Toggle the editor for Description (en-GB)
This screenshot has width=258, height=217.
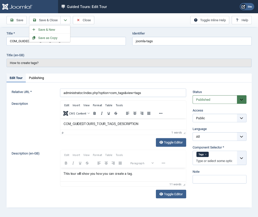click(171, 194)
